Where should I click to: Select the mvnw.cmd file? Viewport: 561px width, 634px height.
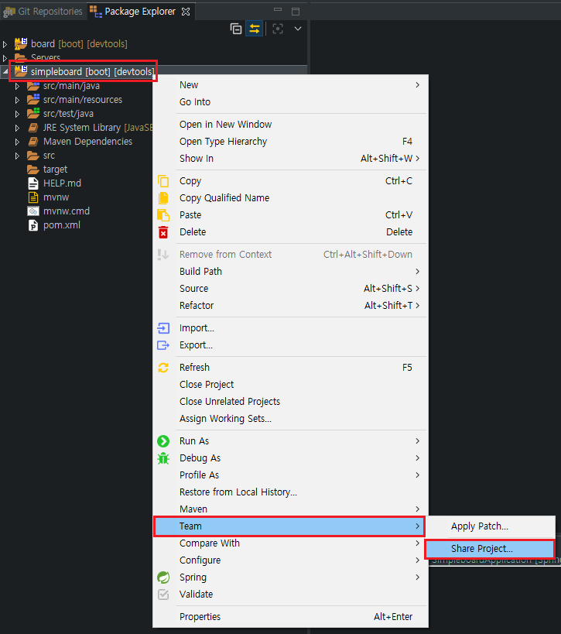coord(67,211)
